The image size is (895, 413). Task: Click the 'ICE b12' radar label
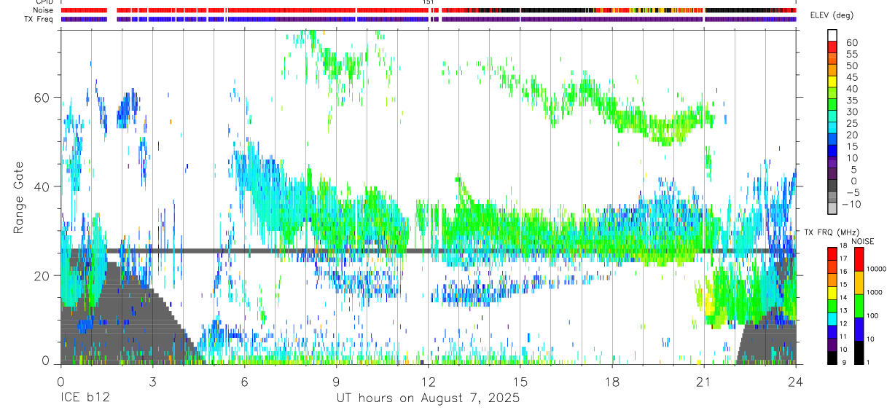coord(84,399)
